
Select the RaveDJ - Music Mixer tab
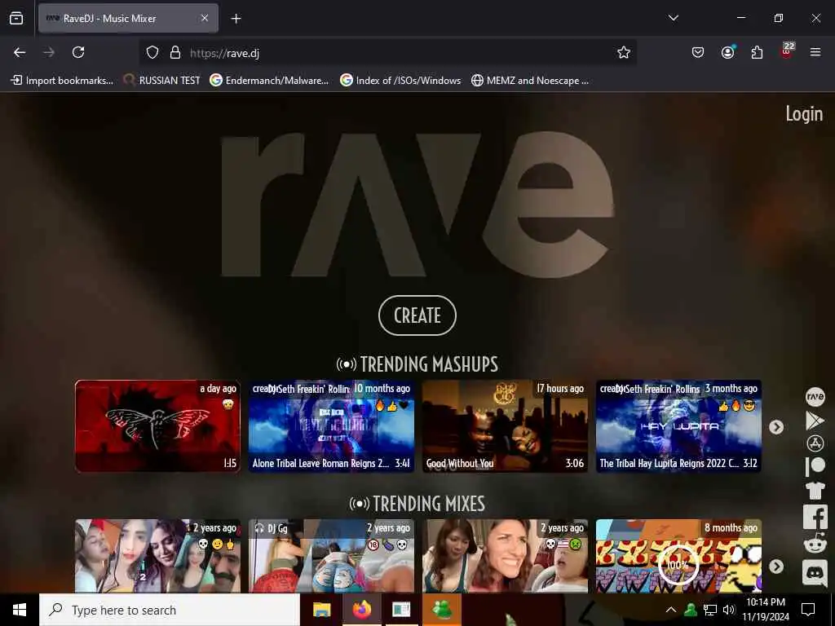point(128,18)
